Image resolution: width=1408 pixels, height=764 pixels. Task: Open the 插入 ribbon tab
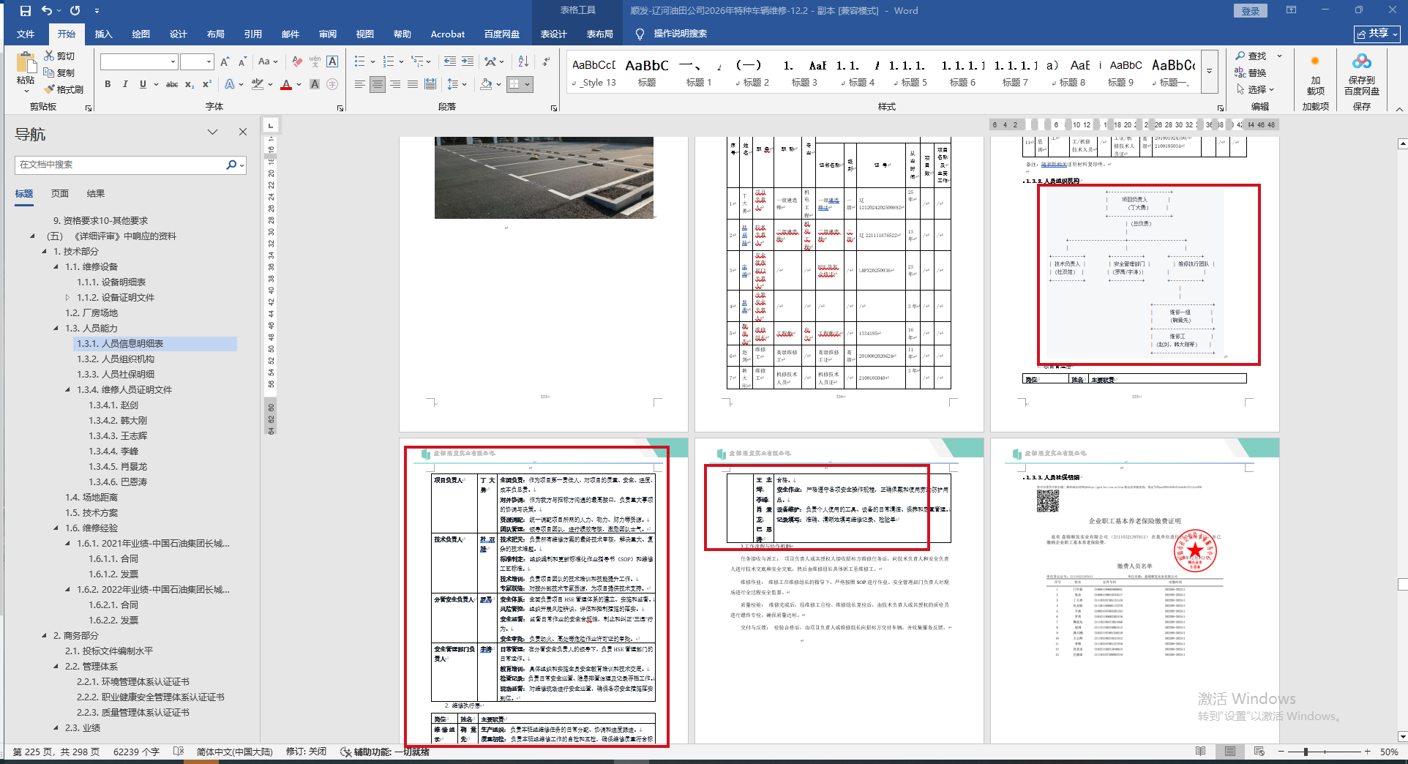[x=104, y=34]
